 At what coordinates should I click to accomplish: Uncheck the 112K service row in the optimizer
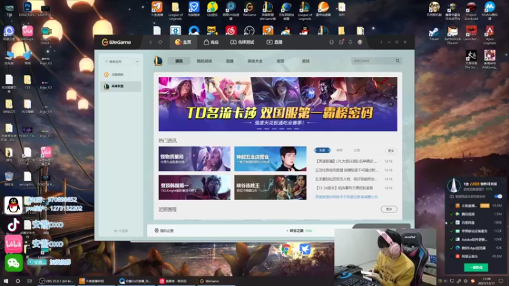click(452, 231)
